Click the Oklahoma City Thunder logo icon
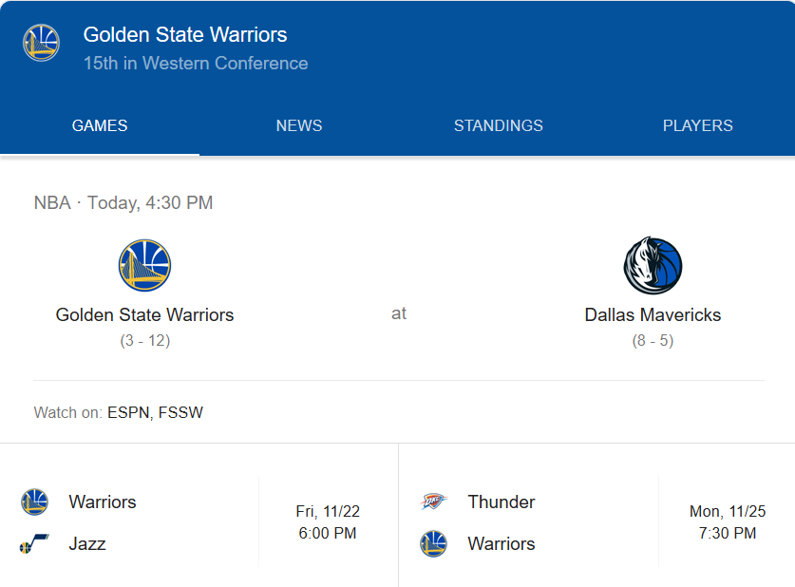The width and height of the screenshot is (795, 587). [434, 502]
